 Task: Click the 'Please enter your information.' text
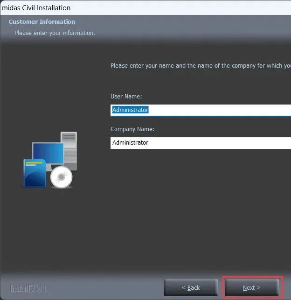tap(55, 33)
